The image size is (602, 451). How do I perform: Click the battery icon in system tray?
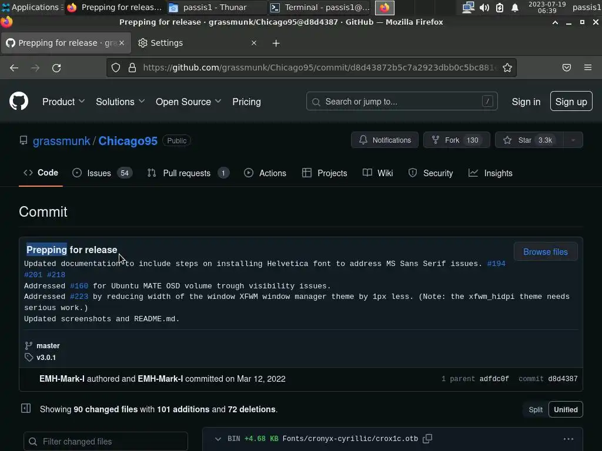[500, 7]
